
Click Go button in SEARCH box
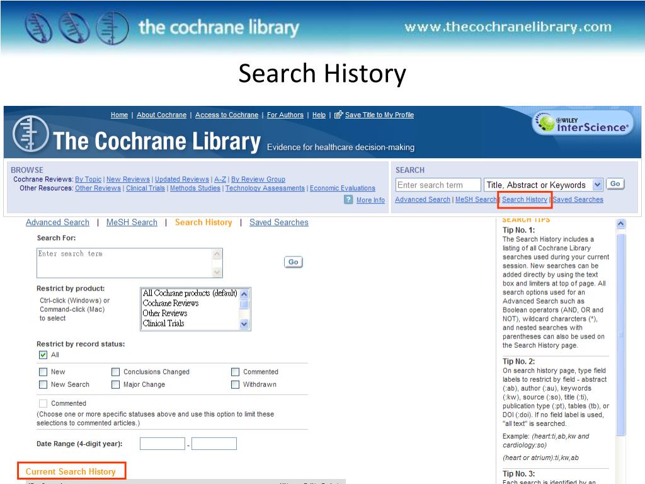point(615,184)
